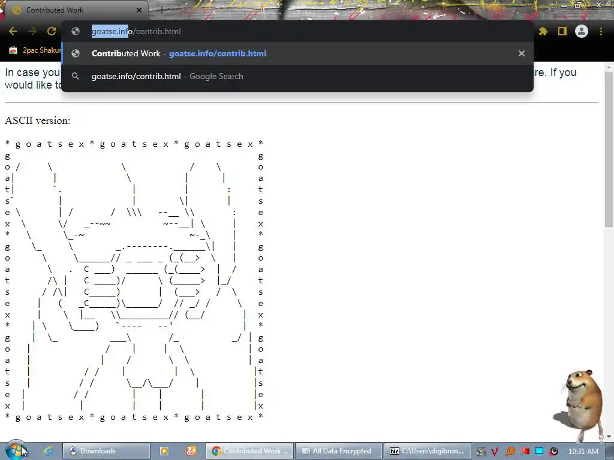Open the 7-Zip C:\Users taskbar window
The width and height of the screenshot is (614, 460).
427,451
